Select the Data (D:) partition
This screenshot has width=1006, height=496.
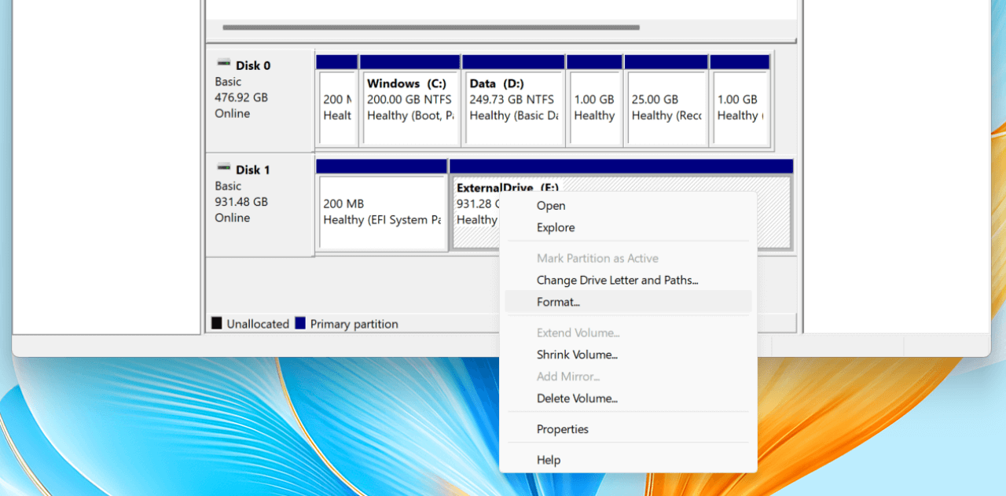(x=514, y=102)
